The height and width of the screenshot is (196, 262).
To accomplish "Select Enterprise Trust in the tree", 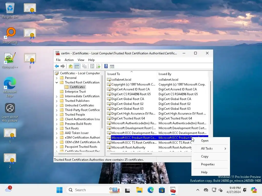I will pyautogui.click(x=75, y=92).
